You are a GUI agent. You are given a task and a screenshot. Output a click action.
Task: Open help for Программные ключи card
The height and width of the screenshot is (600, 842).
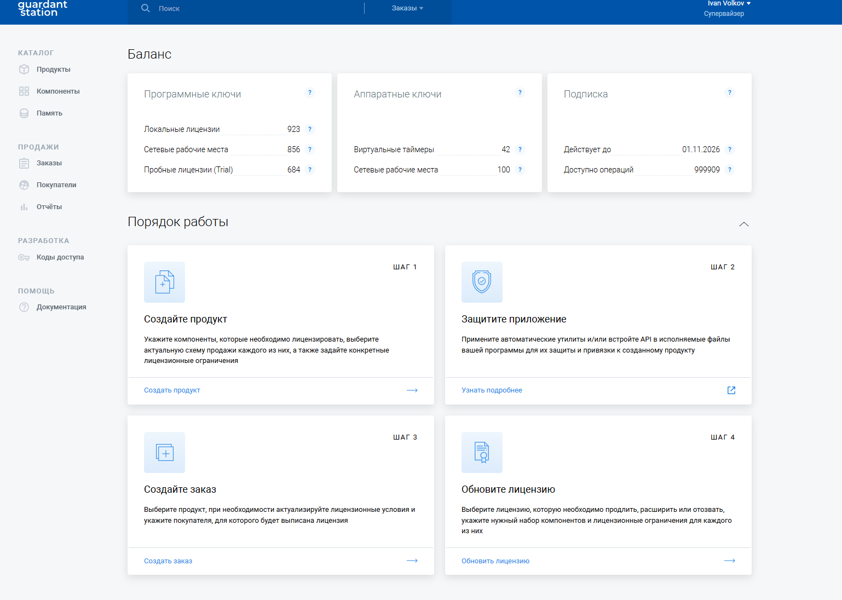pos(310,93)
